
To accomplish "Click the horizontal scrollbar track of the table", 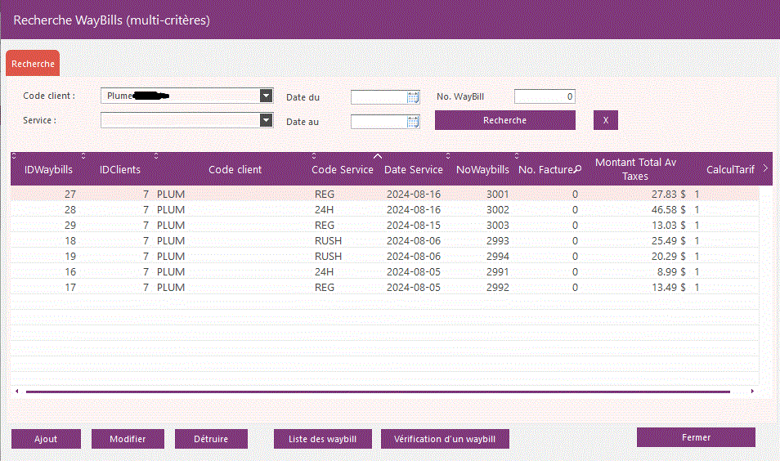I will (x=376, y=392).
